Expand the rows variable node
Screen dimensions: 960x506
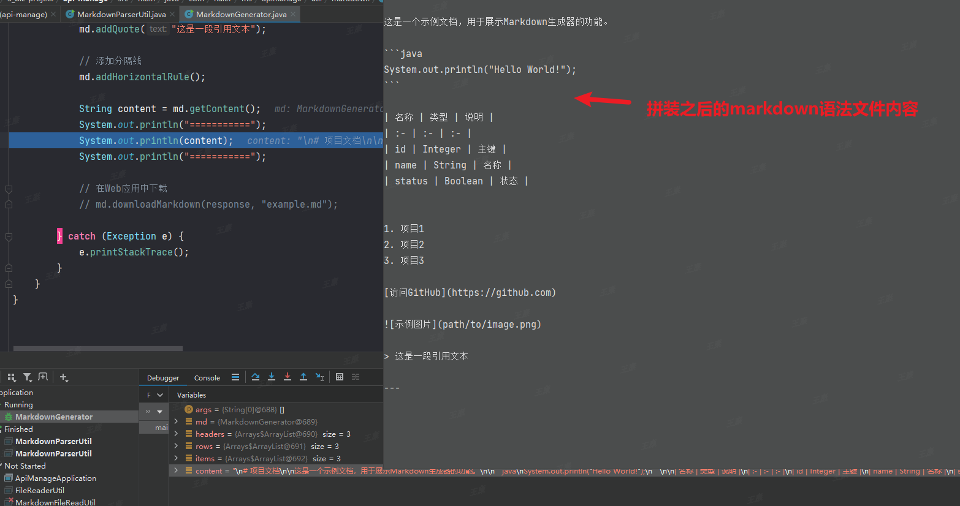coord(176,446)
